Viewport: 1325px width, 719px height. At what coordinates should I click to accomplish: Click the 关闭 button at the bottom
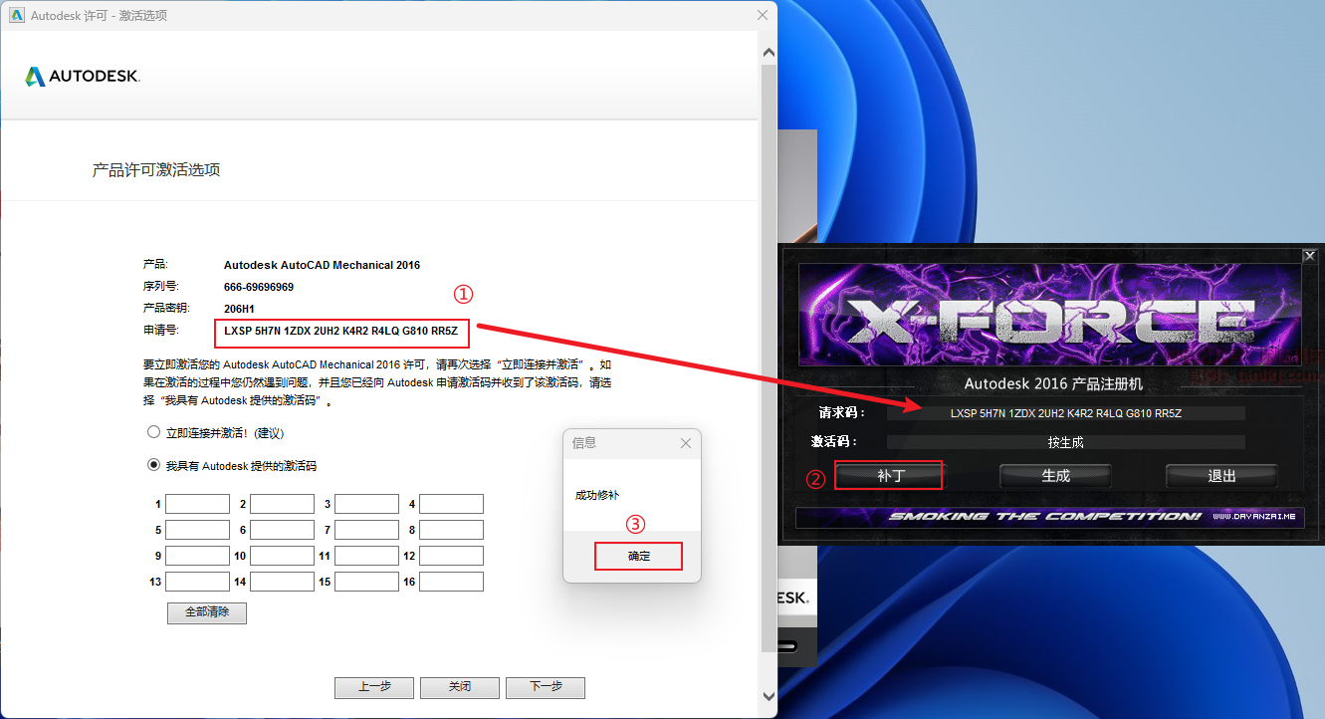(x=460, y=687)
